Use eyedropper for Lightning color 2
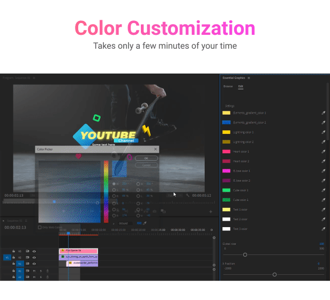 (323, 142)
